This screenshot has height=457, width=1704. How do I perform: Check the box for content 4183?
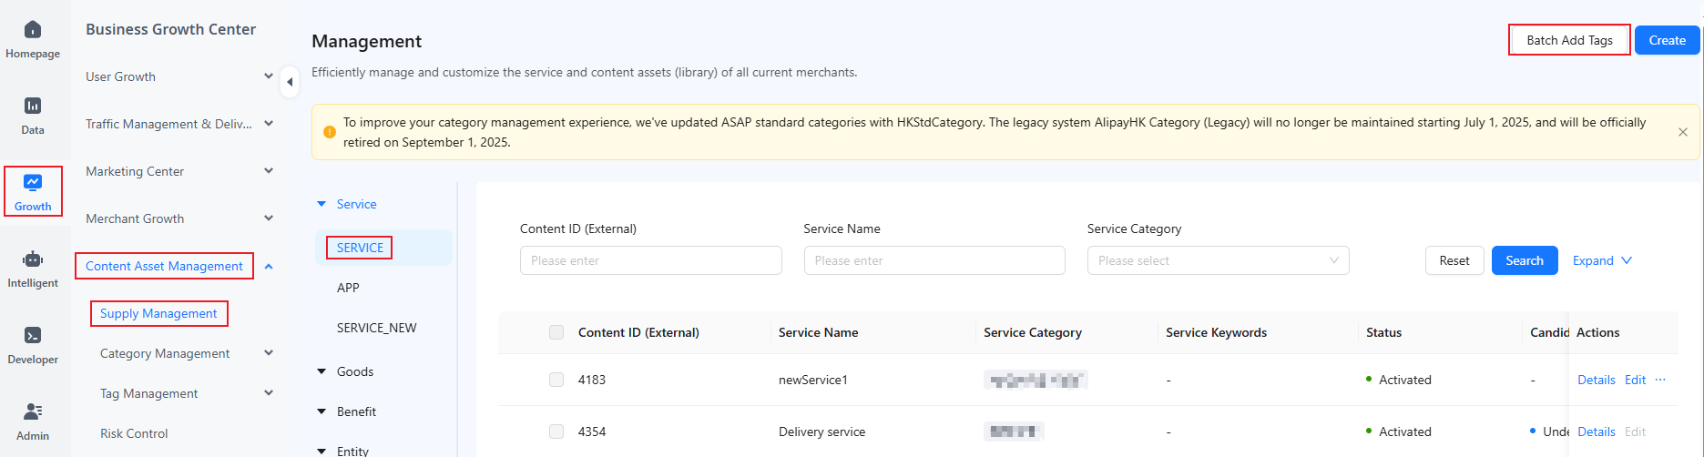pyautogui.click(x=556, y=380)
